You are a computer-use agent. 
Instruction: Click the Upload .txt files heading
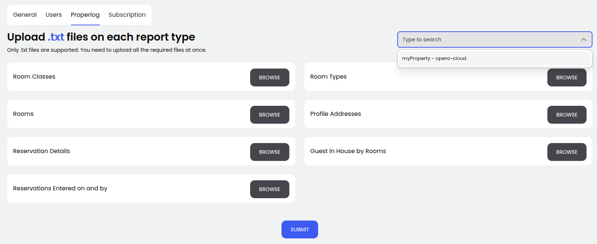tap(101, 37)
